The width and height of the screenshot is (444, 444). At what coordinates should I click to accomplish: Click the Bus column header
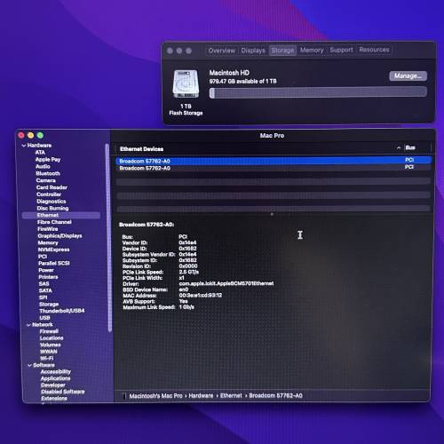[410, 147]
